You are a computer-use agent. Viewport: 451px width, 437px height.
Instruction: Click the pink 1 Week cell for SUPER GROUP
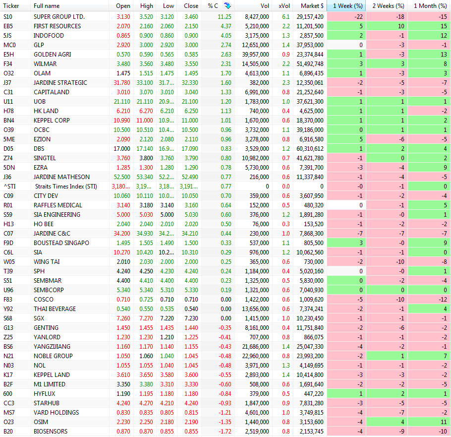(x=347, y=17)
